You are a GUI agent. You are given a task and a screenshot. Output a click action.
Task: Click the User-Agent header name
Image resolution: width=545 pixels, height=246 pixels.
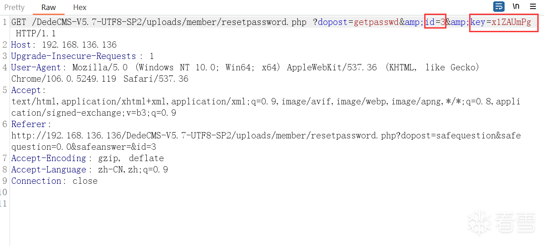(x=36, y=68)
